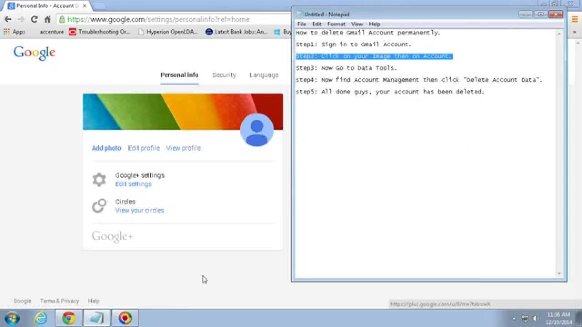Click the volume icon in system tray
Screen dimensions: 582x327
[x=536, y=318]
